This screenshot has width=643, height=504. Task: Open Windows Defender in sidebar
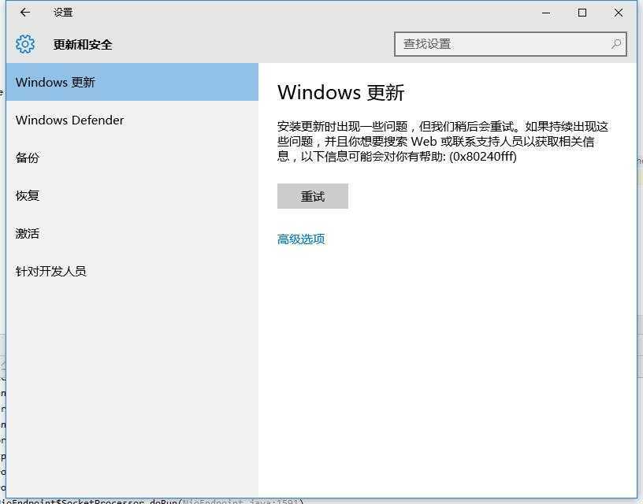[x=132, y=120]
